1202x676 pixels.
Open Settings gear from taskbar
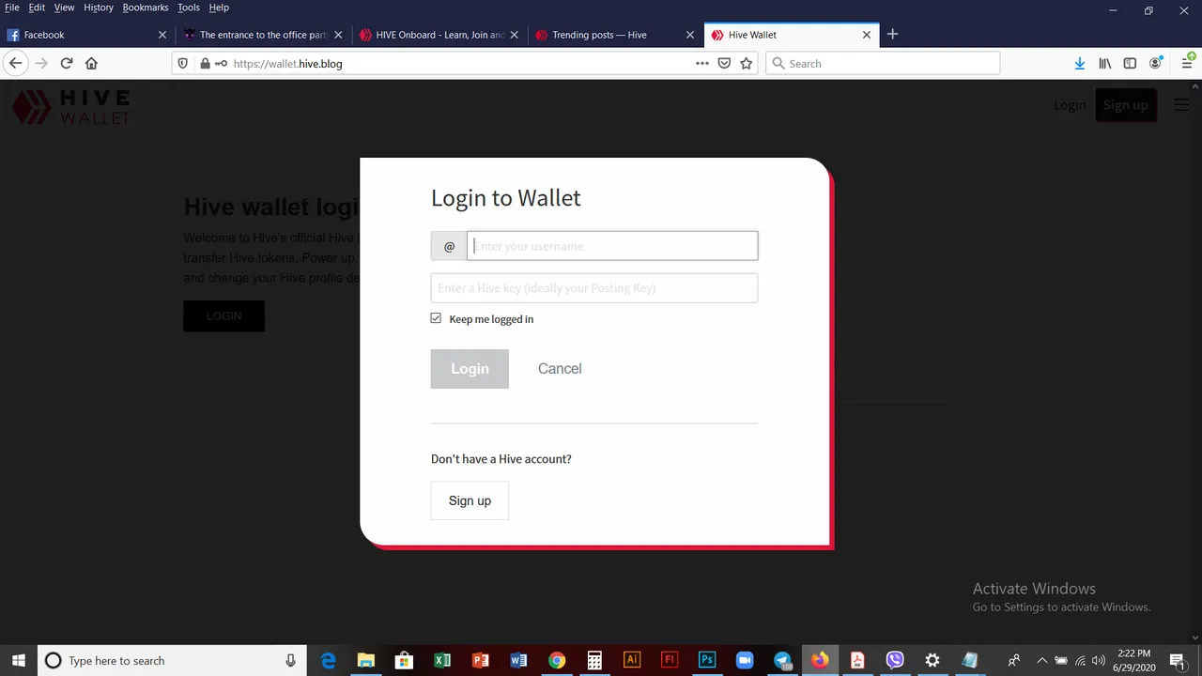pyautogui.click(x=932, y=660)
